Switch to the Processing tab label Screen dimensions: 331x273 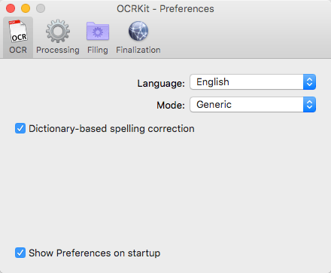point(58,50)
